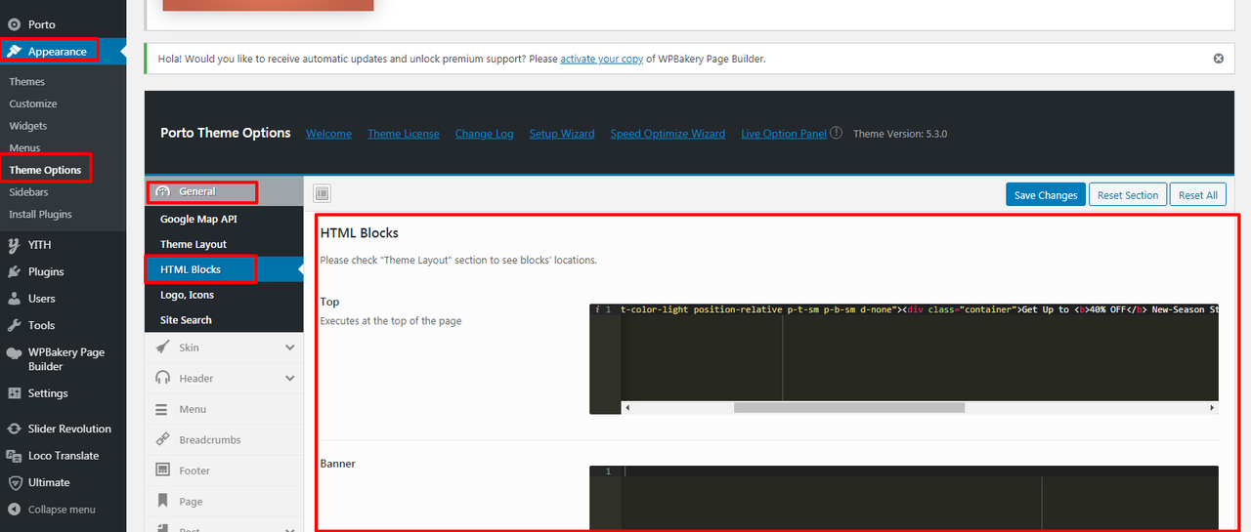The image size is (1251, 532).
Task: Open the Welcome link
Action: [328, 134]
